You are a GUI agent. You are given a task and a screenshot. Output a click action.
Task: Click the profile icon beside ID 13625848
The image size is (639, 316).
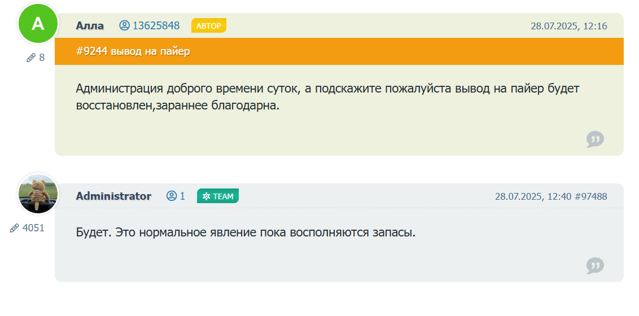[125, 25]
